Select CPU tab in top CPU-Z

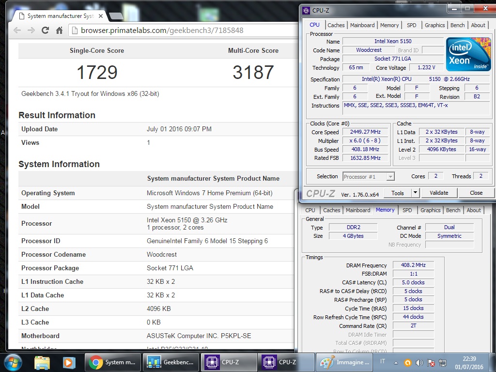[x=314, y=25]
